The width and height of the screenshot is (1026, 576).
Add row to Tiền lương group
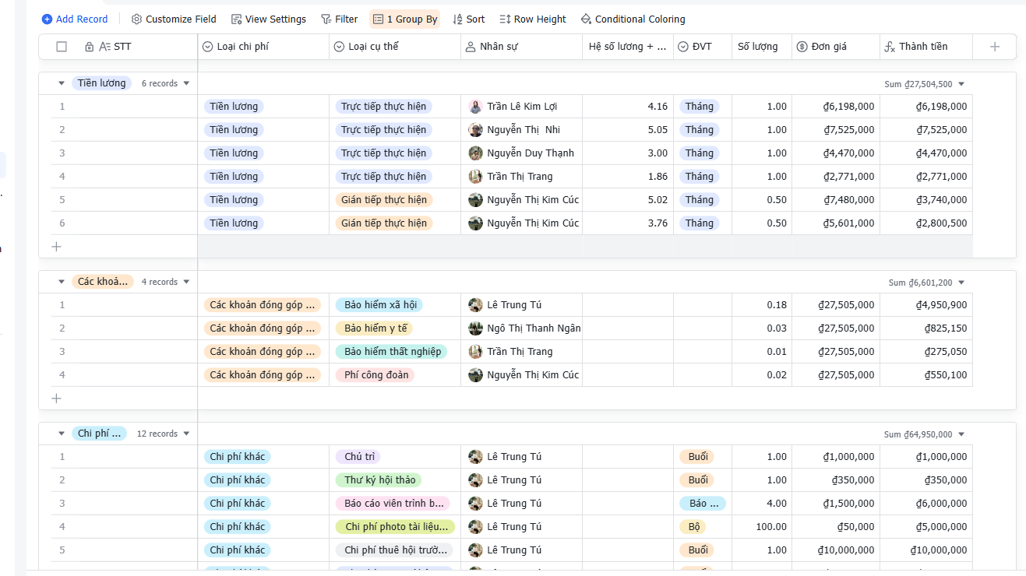coord(56,247)
